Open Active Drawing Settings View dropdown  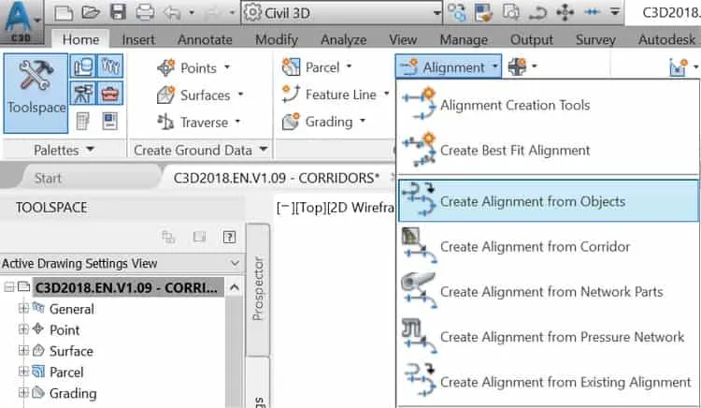(x=122, y=263)
